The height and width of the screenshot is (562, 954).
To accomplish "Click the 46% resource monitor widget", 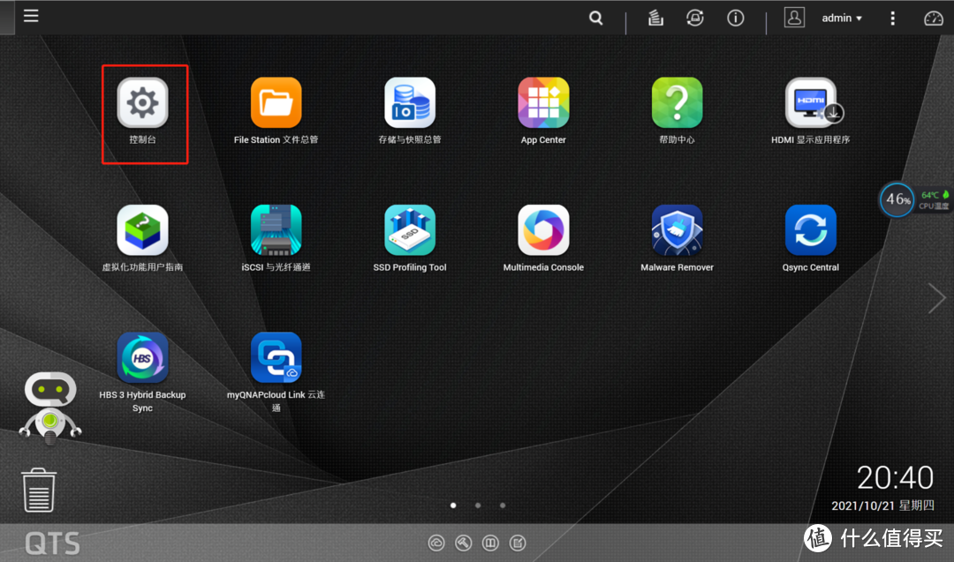I will [897, 199].
